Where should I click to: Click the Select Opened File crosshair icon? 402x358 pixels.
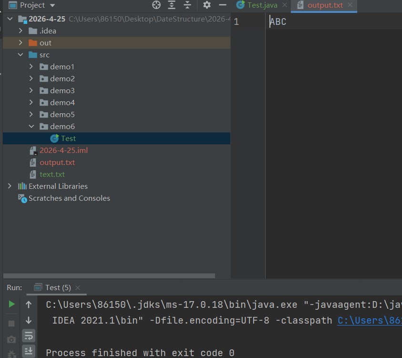[x=156, y=5]
